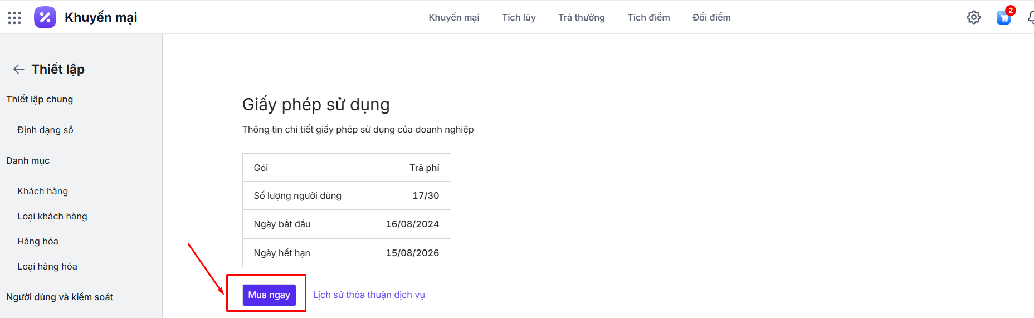This screenshot has height=318, width=1034.
Task: Click the back arrow beside Thiết lập
Action: (x=19, y=69)
